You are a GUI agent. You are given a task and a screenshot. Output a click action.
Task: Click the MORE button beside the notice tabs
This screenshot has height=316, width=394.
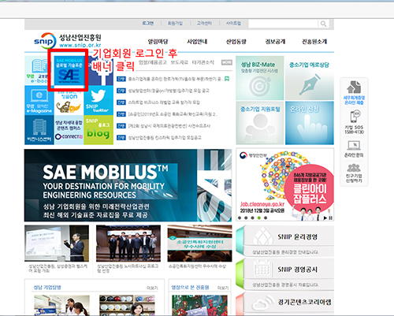point(227,62)
